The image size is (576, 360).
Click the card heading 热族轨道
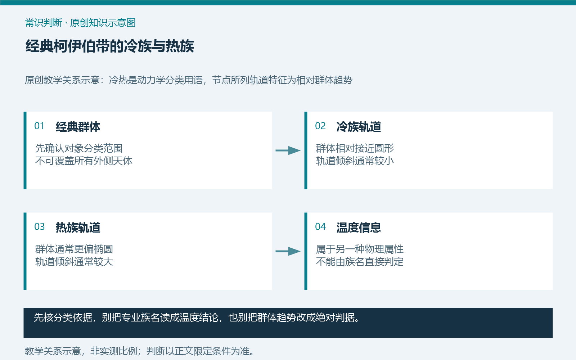(x=78, y=228)
